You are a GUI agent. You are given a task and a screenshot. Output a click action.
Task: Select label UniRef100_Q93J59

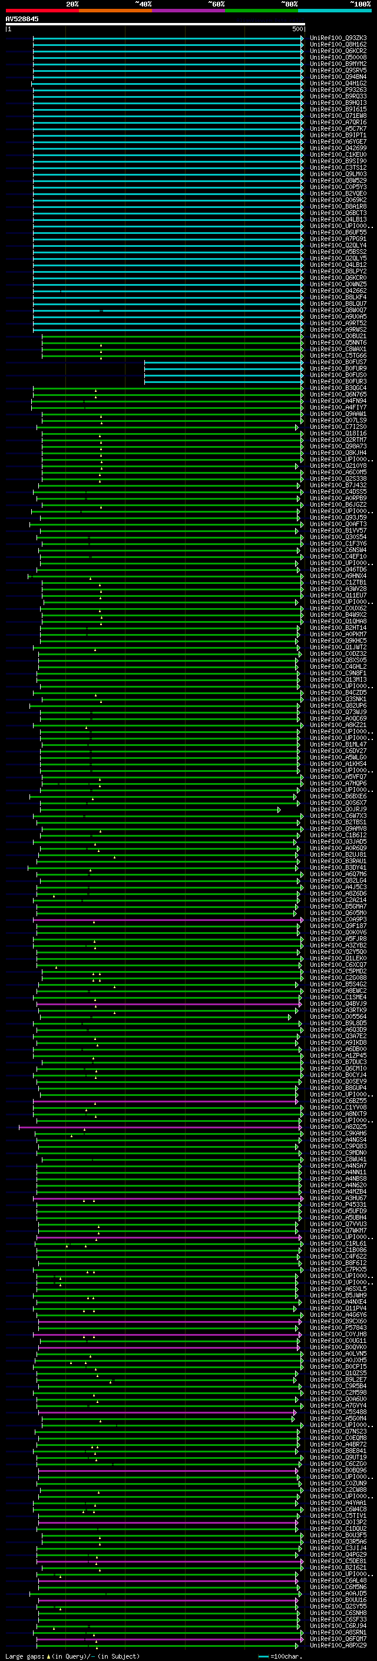click(338, 518)
